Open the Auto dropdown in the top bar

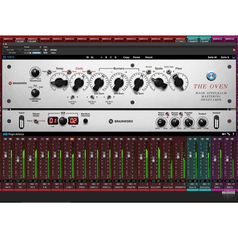[45, 47]
